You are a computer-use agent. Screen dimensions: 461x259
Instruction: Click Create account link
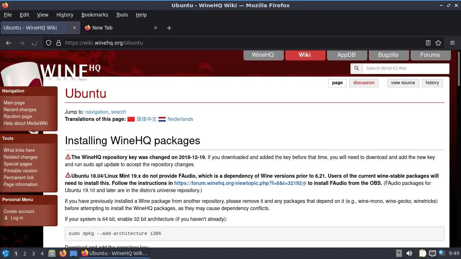19,211
